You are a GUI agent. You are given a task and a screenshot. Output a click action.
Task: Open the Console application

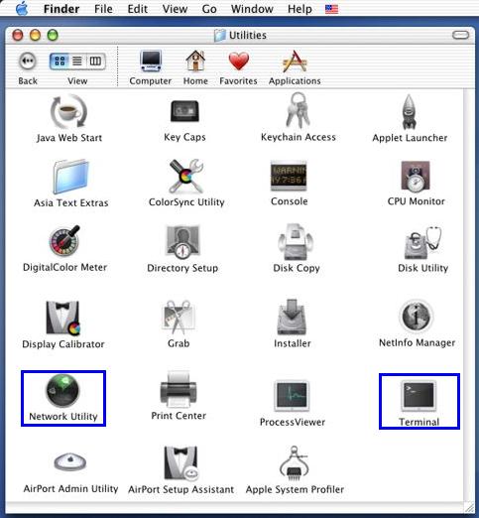tap(289, 176)
